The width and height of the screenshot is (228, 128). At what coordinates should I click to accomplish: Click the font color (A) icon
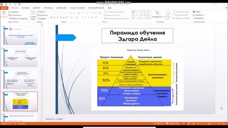click(x=77, y=17)
